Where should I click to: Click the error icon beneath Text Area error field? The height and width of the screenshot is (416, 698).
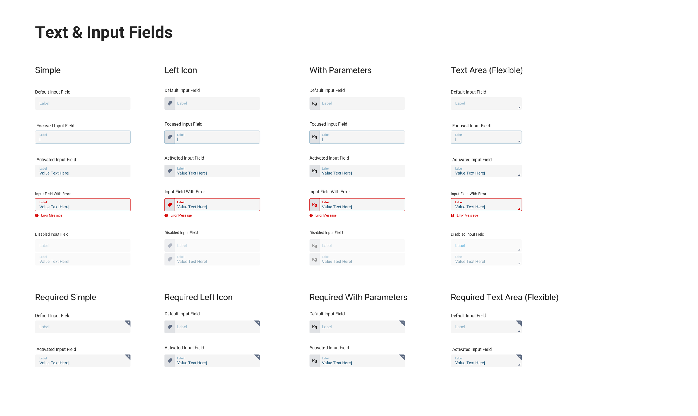coord(452,215)
